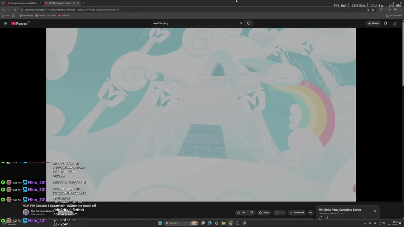The width and height of the screenshot is (404, 227).
Task: Bookmark this page with the star
Action: pyautogui.click(x=373, y=10)
